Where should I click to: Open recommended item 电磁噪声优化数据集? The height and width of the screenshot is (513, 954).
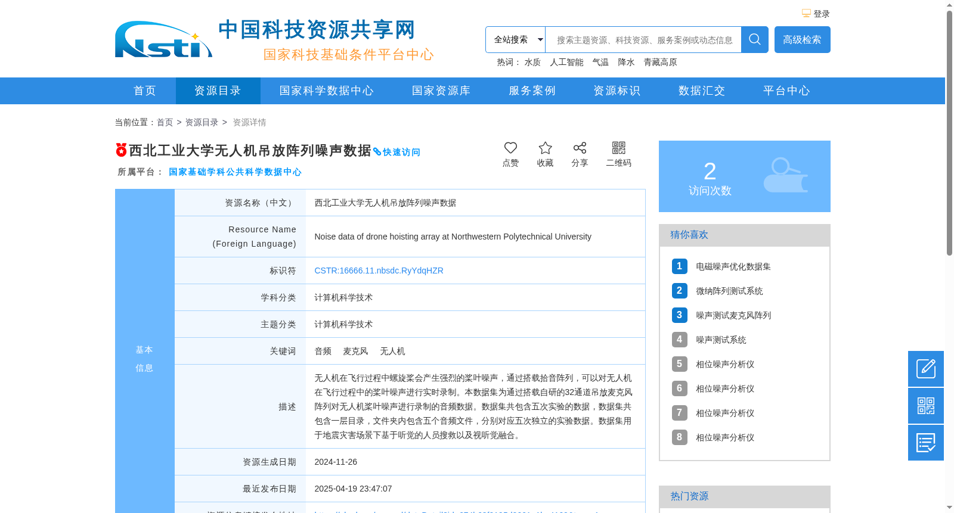pyautogui.click(x=733, y=266)
